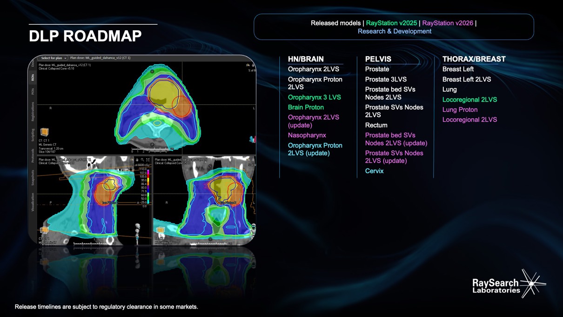Select the pan hand tool in sagittal view

click(137, 160)
